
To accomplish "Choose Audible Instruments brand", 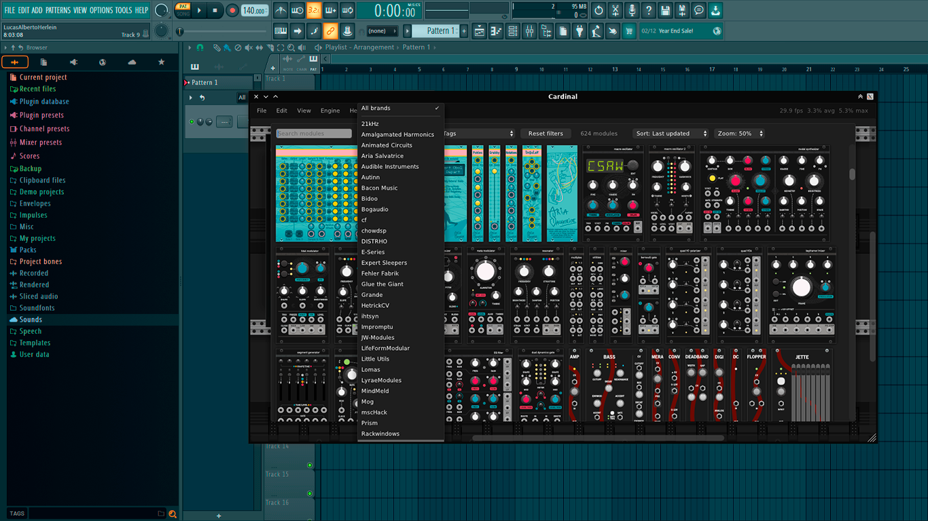I will tap(401, 167).
